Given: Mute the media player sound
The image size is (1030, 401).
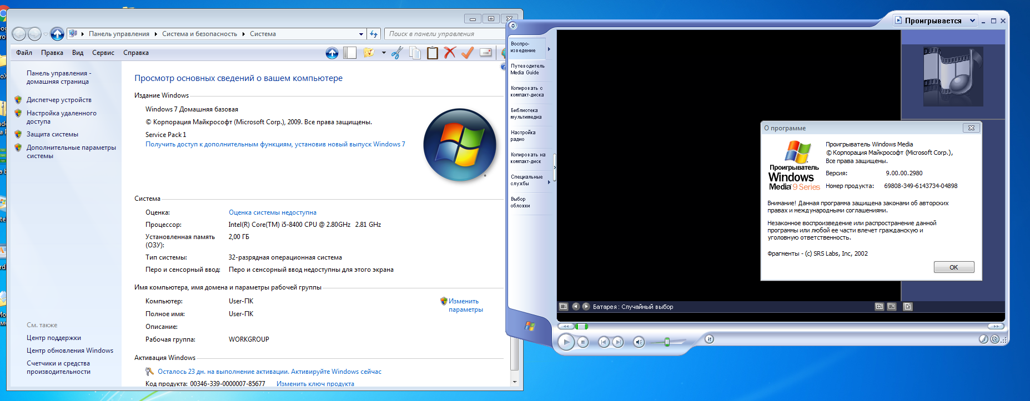Looking at the screenshot, I should (x=639, y=342).
